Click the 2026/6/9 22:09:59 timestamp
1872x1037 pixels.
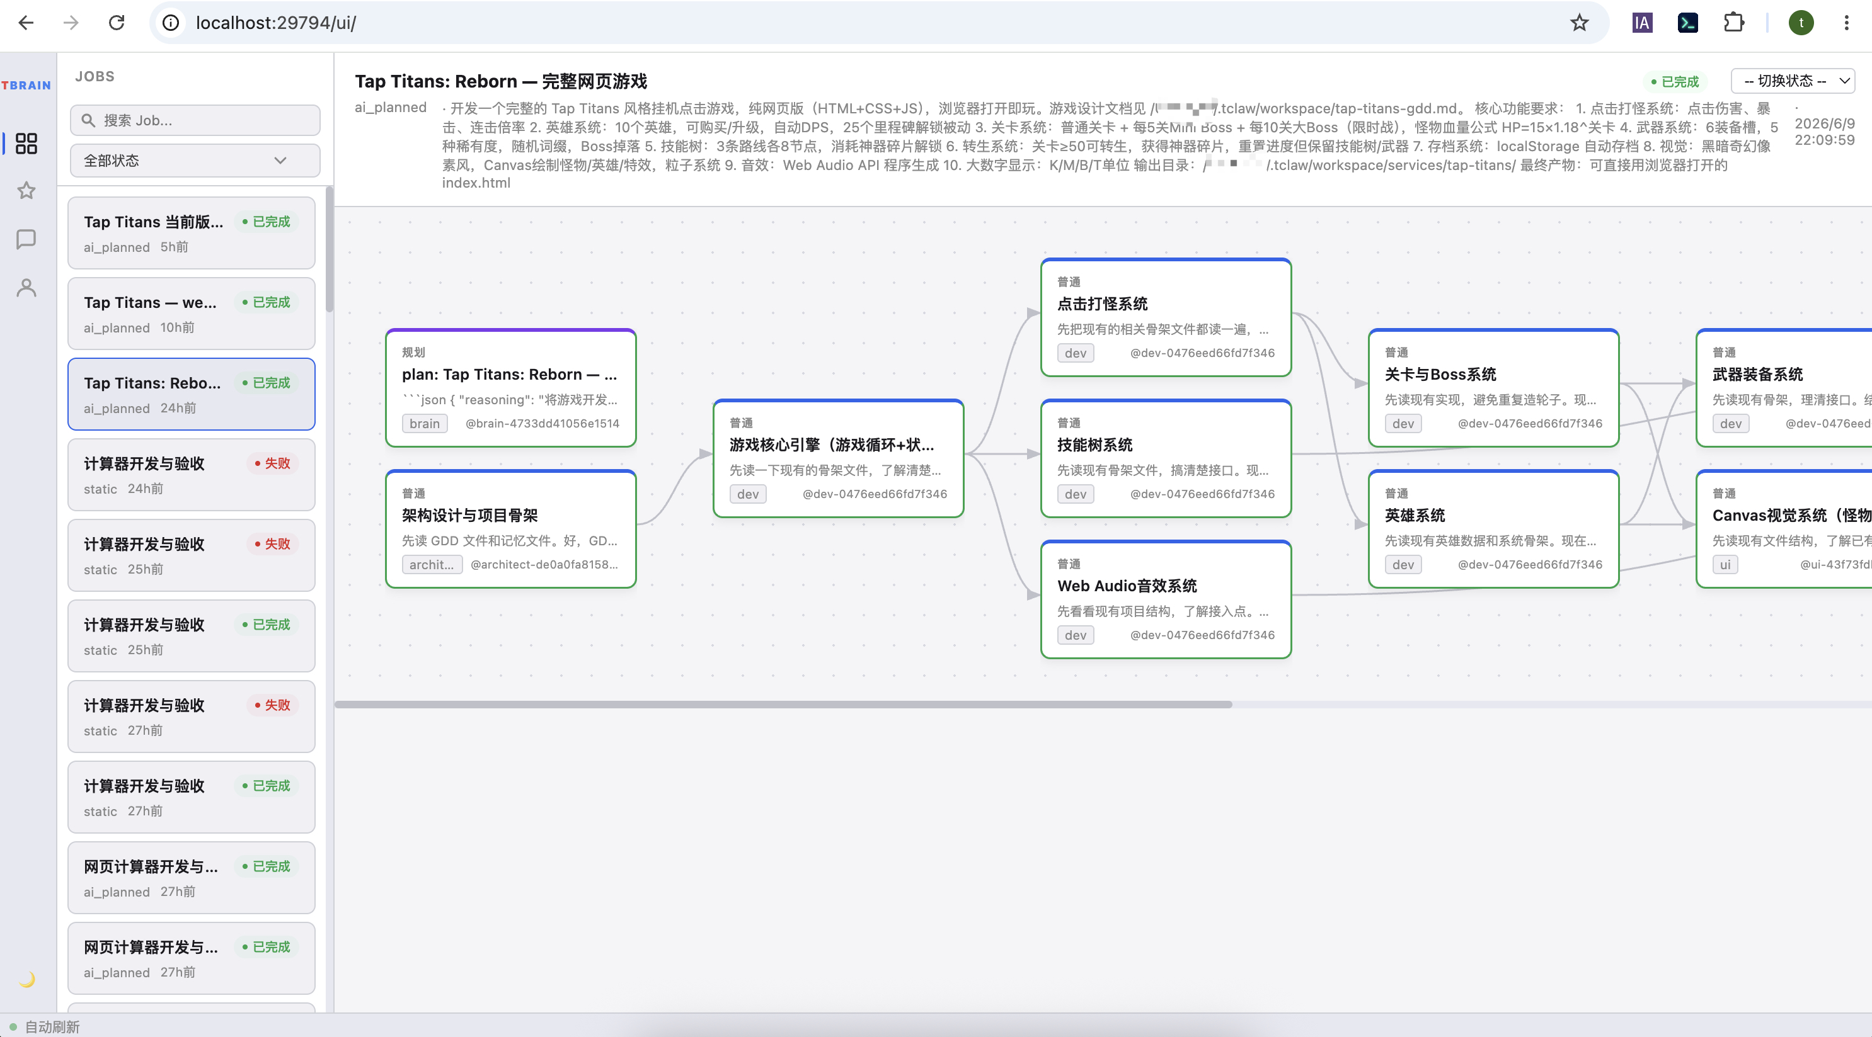coord(1824,132)
